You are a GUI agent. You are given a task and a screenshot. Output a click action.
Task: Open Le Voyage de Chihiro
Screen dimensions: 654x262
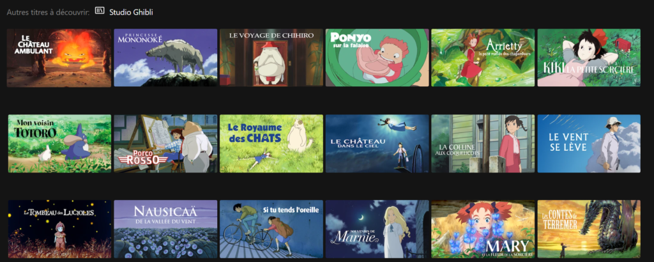click(x=271, y=58)
